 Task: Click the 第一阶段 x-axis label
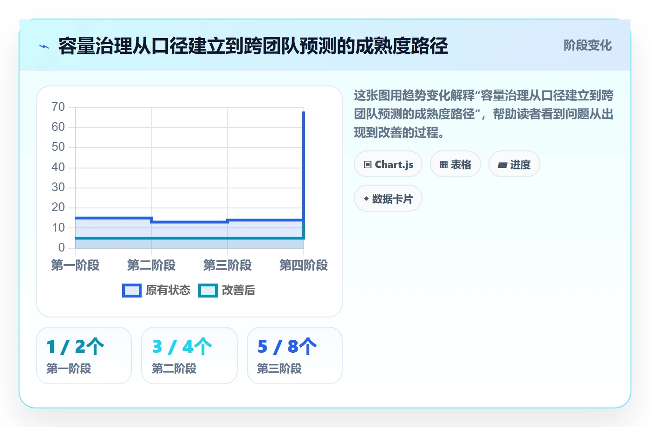[x=75, y=265]
